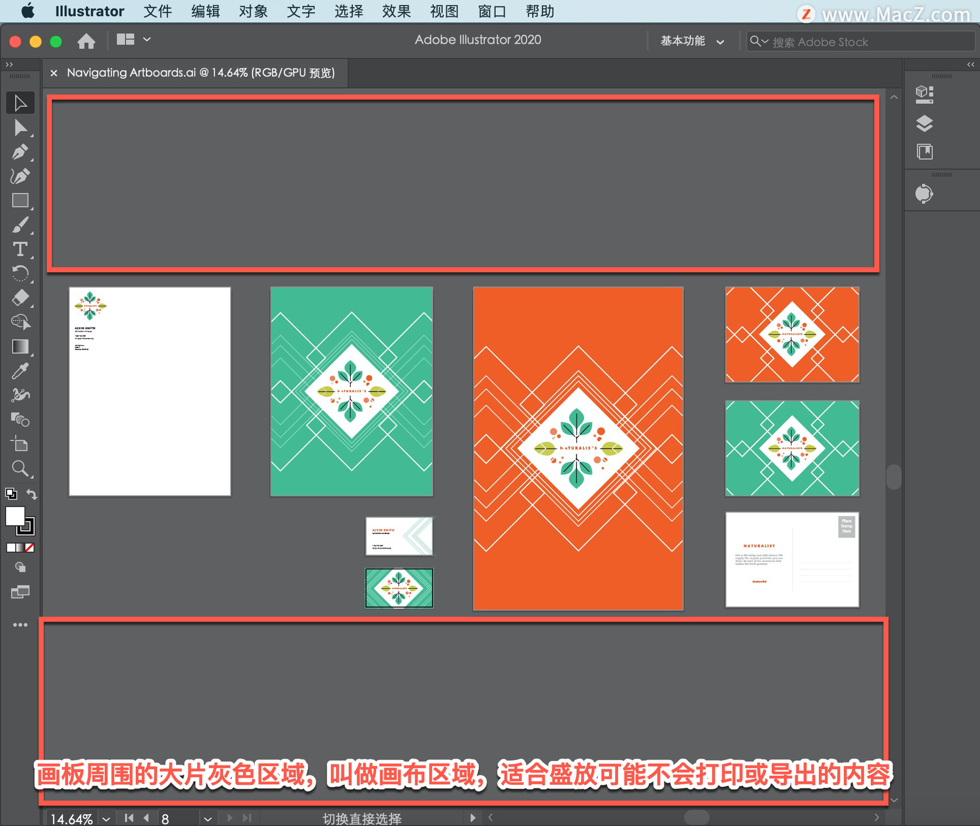Open the 对象 menu
This screenshot has width=980, height=826.
[253, 11]
